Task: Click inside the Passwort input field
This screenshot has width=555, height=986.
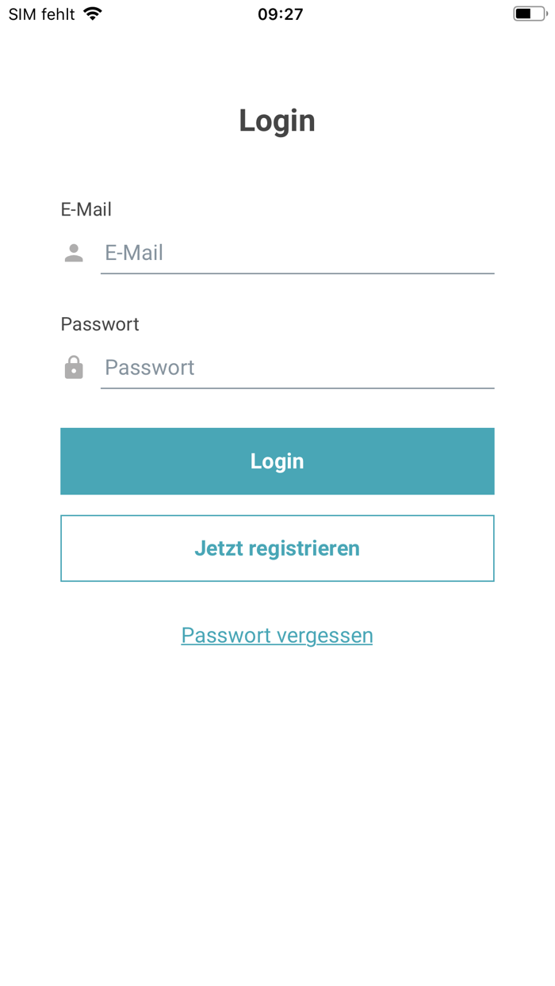Action: [x=297, y=367]
